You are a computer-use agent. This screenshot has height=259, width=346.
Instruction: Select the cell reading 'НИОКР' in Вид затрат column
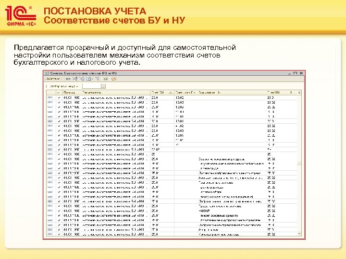pos(231,211)
